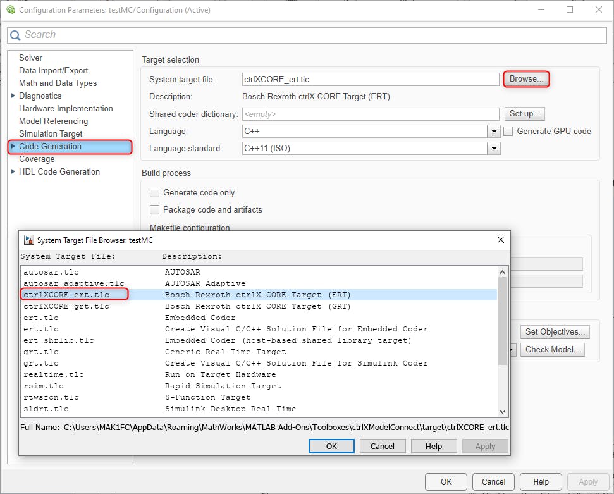
Task: Select autosar_adaptive.tlc entry
Action: tap(259, 283)
